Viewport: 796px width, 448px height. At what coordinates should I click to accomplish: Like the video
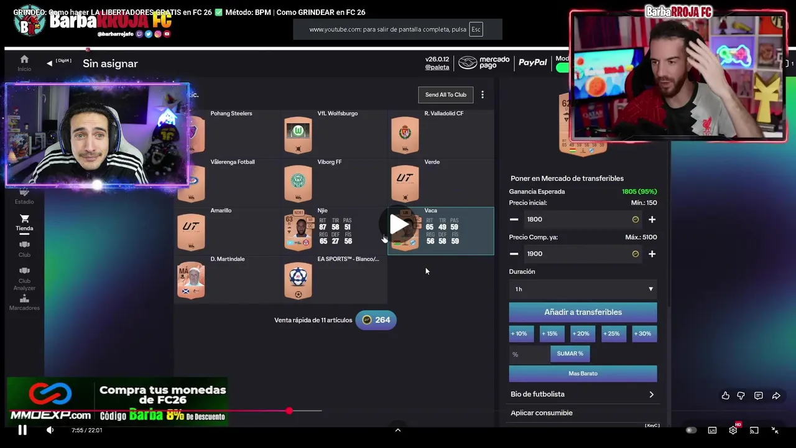pos(725,396)
